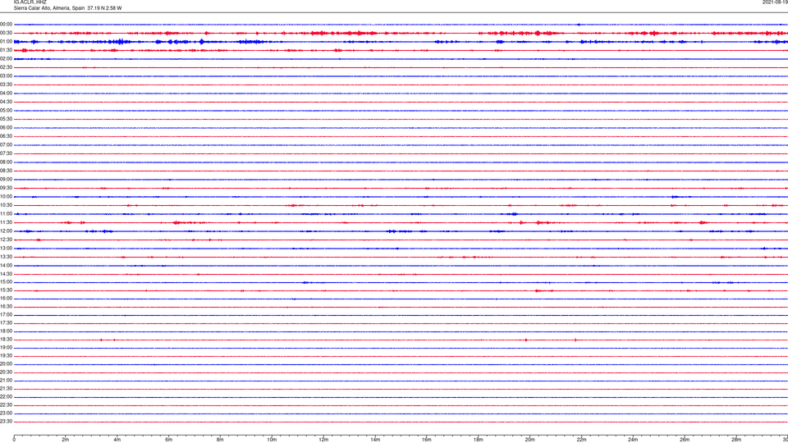This screenshot has height=443, width=788.
Task: Click the 22:30 time row label
Action: 6,404
